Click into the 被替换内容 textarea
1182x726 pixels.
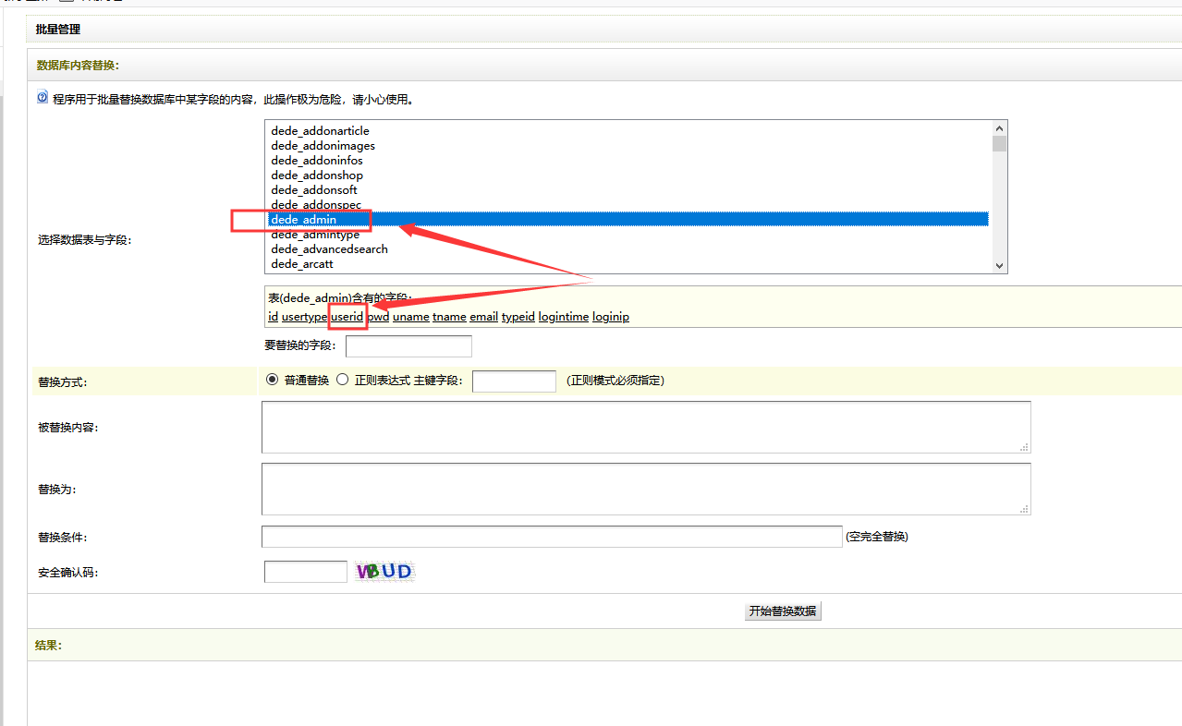click(646, 427)
